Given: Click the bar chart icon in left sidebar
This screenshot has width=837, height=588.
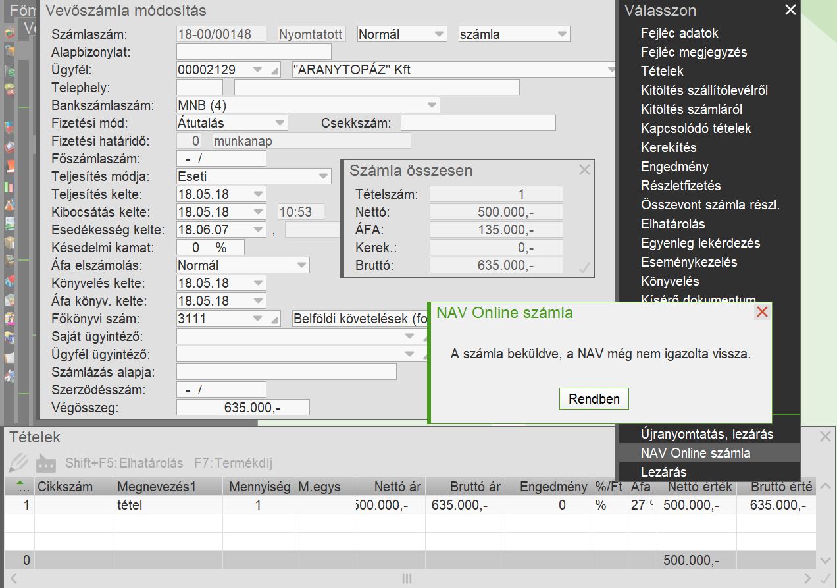Looking at the screenshot, I should pyautogui.click(x=9, y=187).
